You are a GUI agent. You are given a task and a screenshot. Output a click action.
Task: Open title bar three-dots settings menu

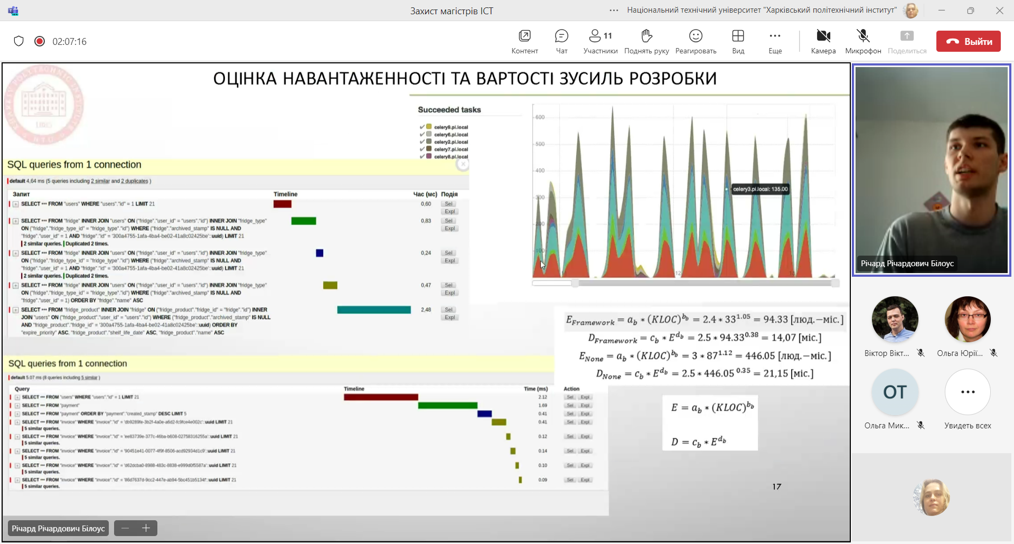pyautogui.click(x=614, y=10)
